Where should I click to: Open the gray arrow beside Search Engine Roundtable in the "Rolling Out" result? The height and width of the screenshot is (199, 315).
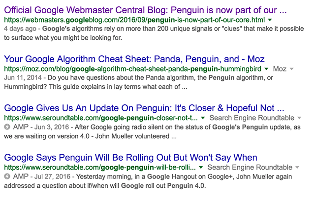[299, 168]
